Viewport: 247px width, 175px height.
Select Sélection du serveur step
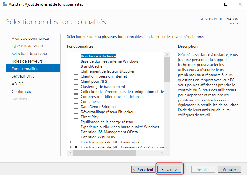pos(30,53)
